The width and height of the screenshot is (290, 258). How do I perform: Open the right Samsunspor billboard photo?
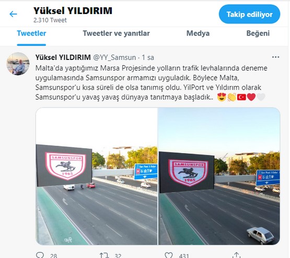219,176
